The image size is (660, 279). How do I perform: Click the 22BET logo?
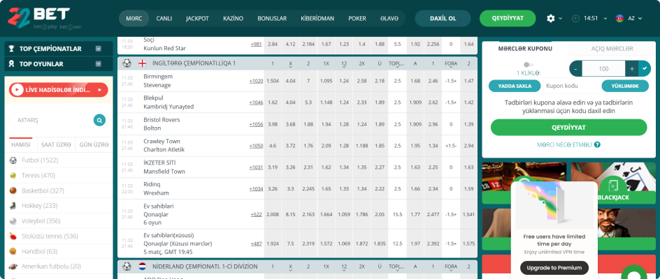click(38, 19)
